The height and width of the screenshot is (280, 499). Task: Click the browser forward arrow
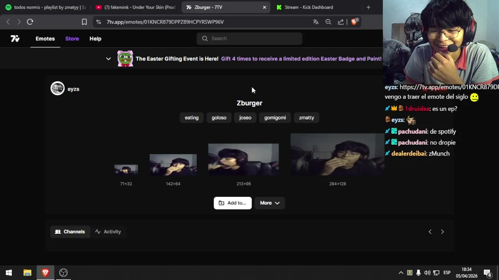[19, 22]
